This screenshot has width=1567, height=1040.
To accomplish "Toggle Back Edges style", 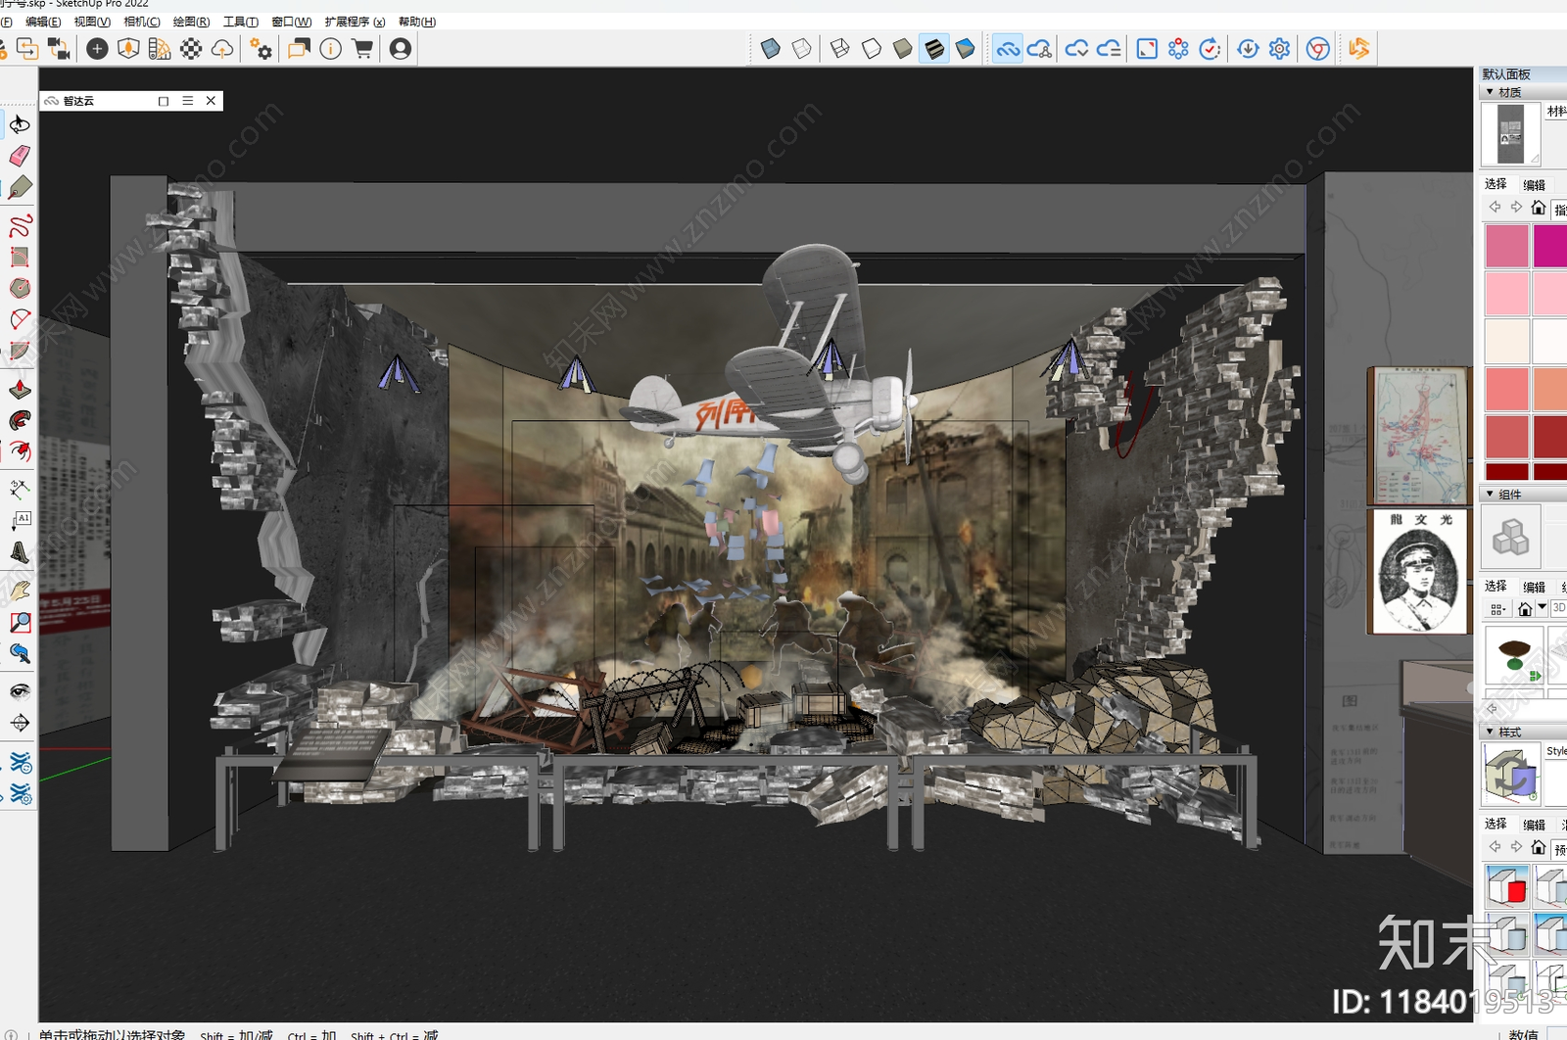I will [x=801, y=48].
